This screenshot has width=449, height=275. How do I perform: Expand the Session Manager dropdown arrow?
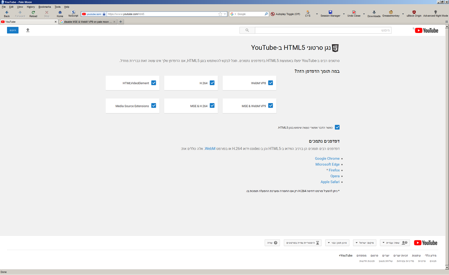click(343, 14)
